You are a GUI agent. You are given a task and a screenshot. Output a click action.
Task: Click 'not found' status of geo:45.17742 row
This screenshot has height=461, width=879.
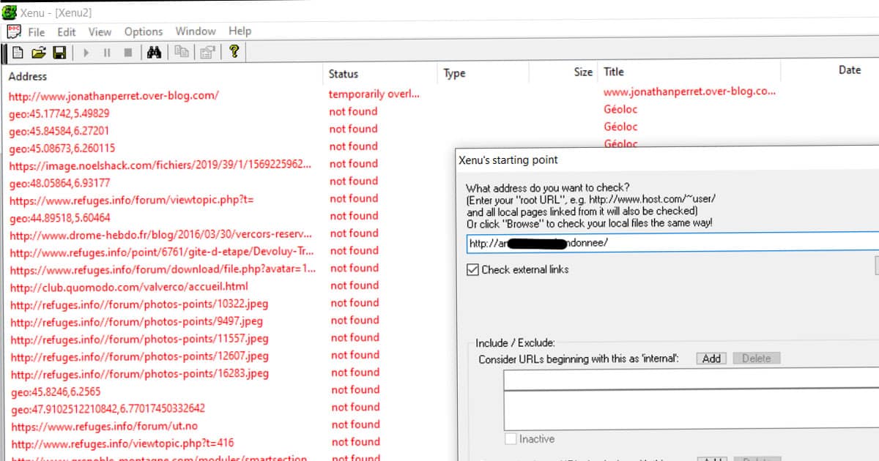coord(353,111)
